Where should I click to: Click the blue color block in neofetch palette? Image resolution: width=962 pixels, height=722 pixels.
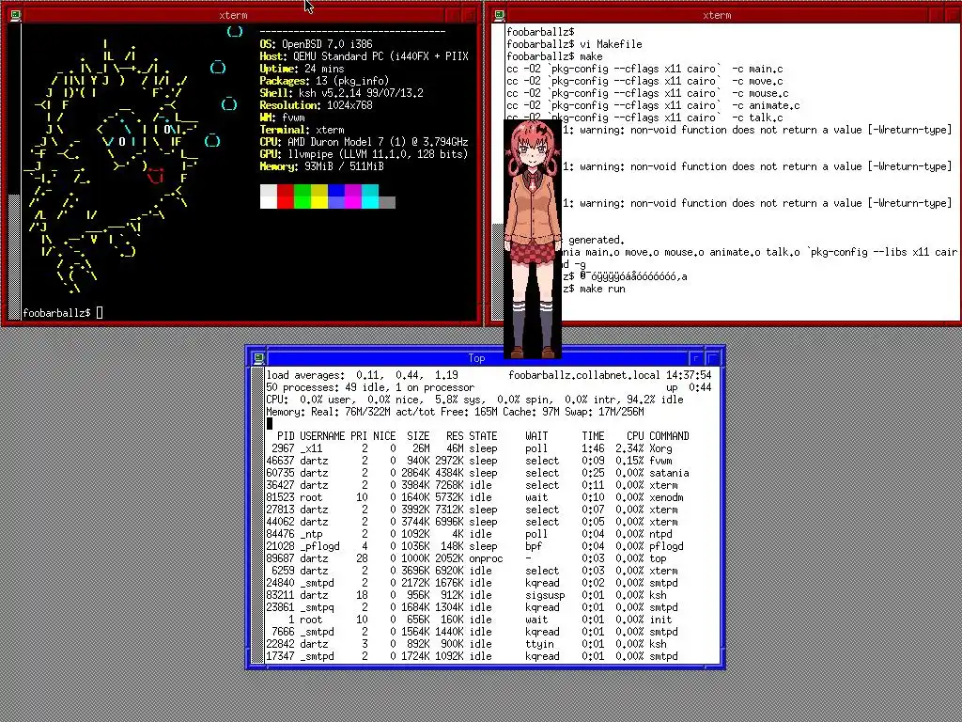coord(336,197)
